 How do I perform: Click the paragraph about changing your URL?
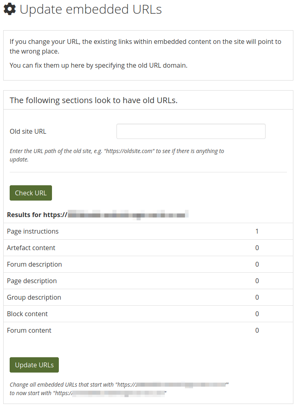(x=145, y=46)
